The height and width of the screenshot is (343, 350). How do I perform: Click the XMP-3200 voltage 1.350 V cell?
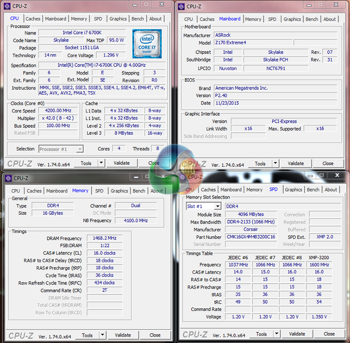(x=319, y=317)
